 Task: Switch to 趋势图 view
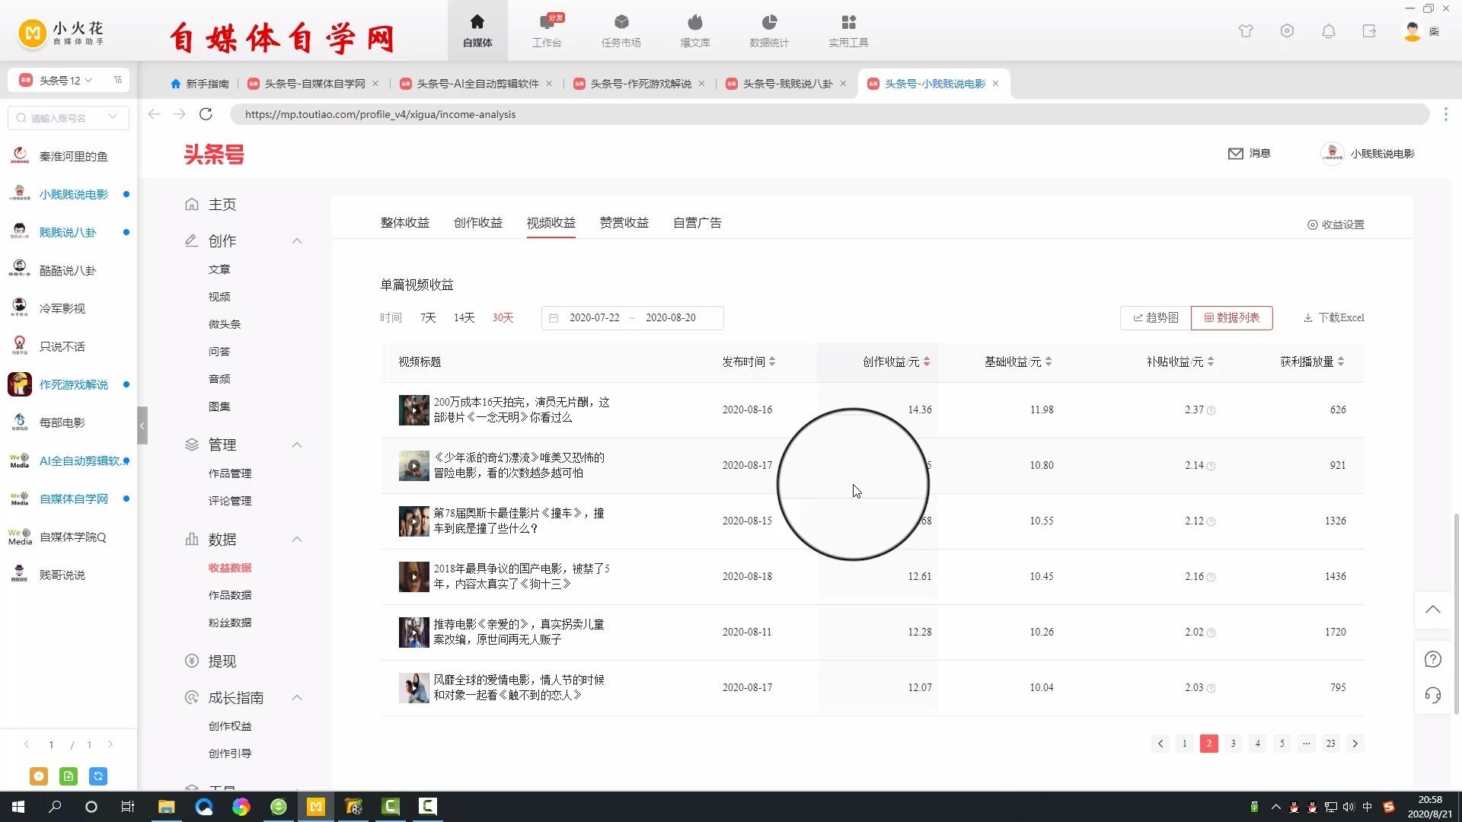coord(1156,317)
